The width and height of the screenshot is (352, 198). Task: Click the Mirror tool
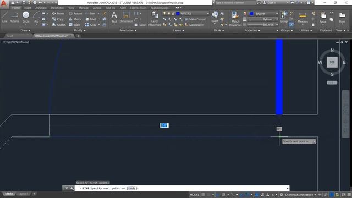coord(75,19)
